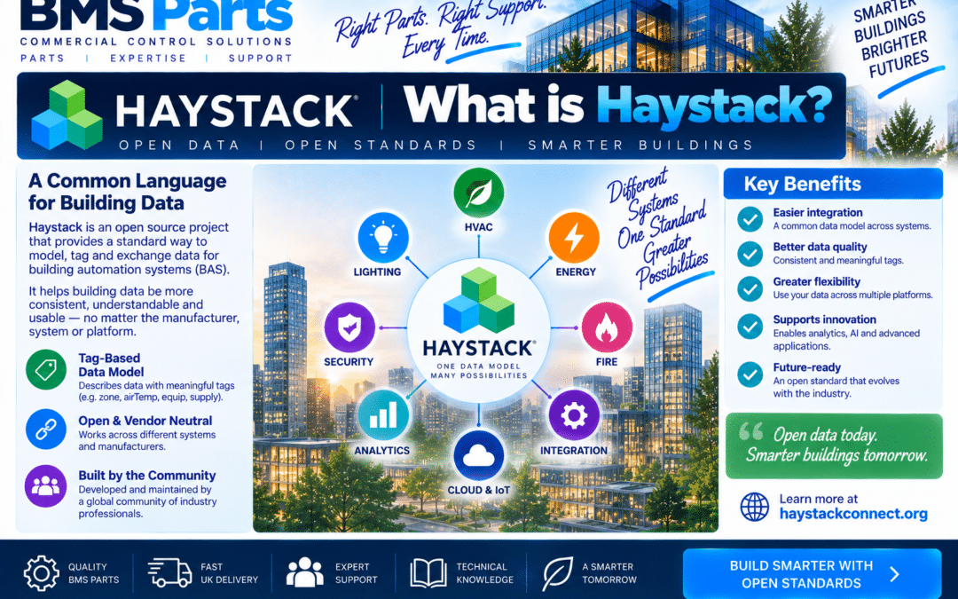Click the One Data Model Many Possibilities text

coord(478,371)
